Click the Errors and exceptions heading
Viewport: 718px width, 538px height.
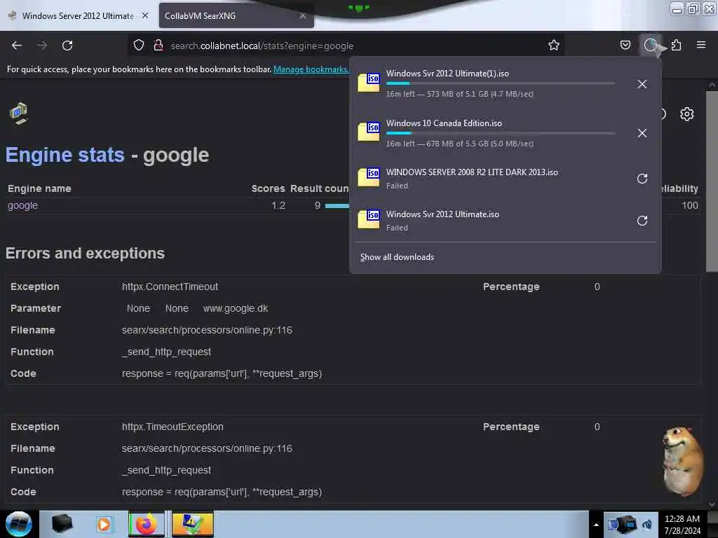point(85,254)
